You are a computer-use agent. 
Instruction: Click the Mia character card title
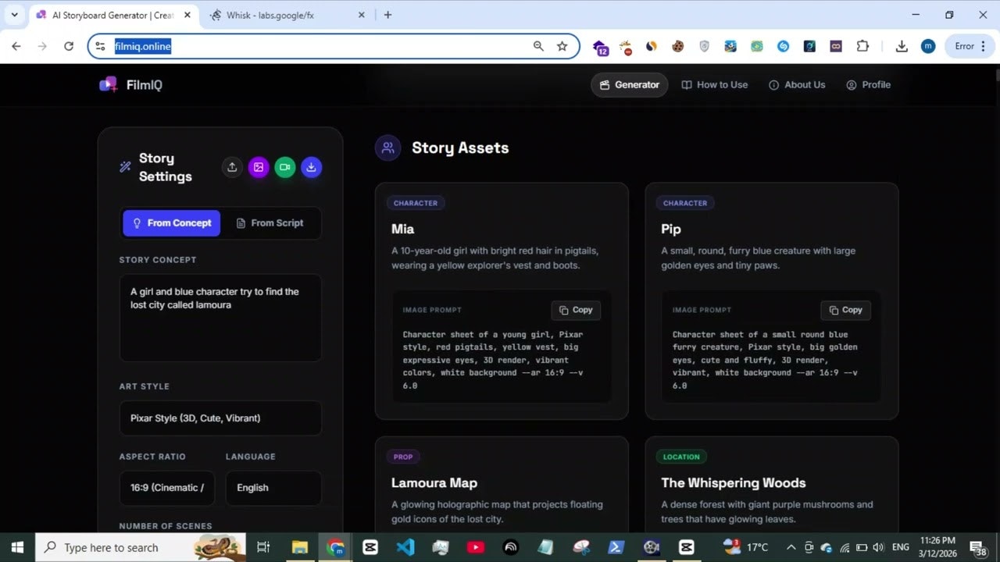402,229
